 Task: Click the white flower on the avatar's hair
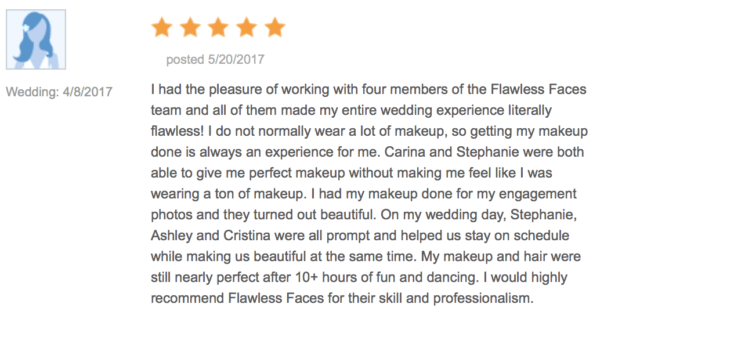click(x=26, y=27)
